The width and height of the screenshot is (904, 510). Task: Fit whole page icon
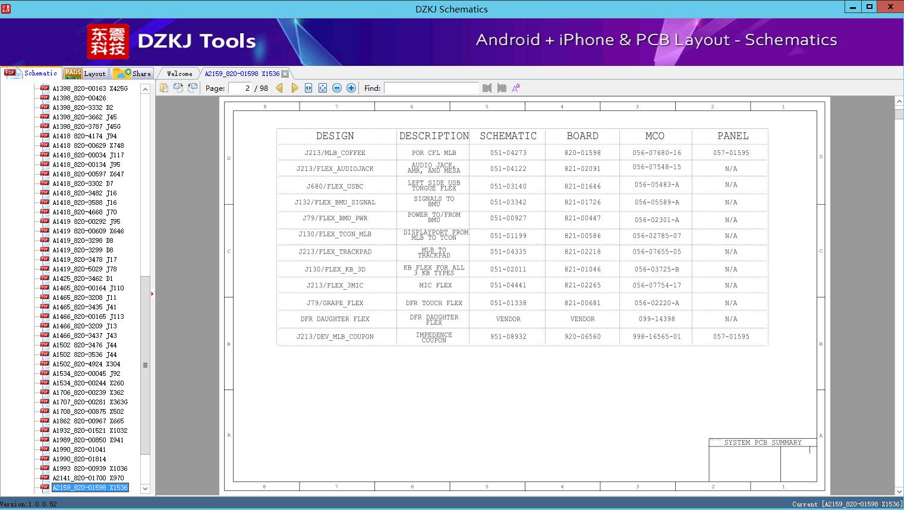[323, 88]
